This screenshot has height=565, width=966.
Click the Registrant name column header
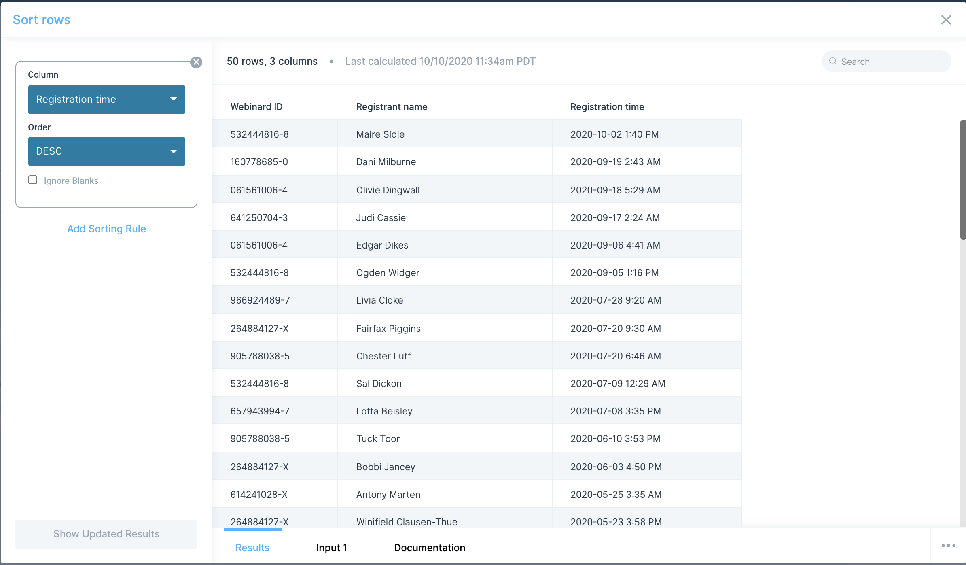point(392,107)
